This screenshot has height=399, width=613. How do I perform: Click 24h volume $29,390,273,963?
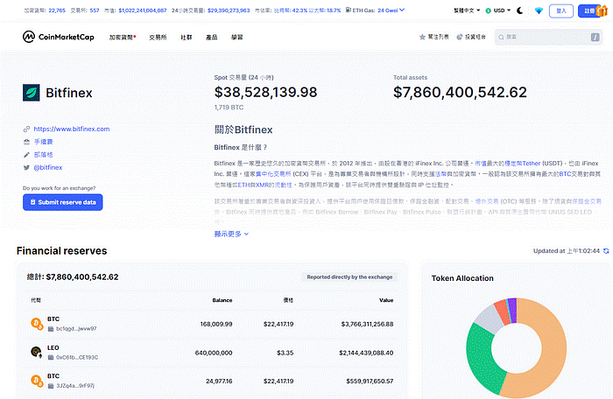(x=229, y=10)
